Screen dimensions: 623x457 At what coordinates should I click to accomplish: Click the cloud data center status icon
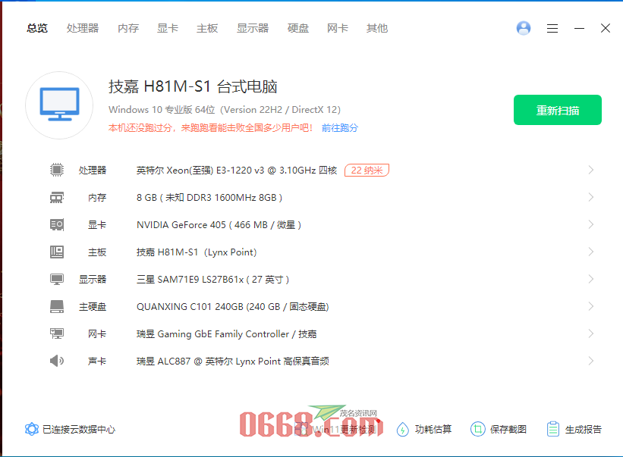32,429
